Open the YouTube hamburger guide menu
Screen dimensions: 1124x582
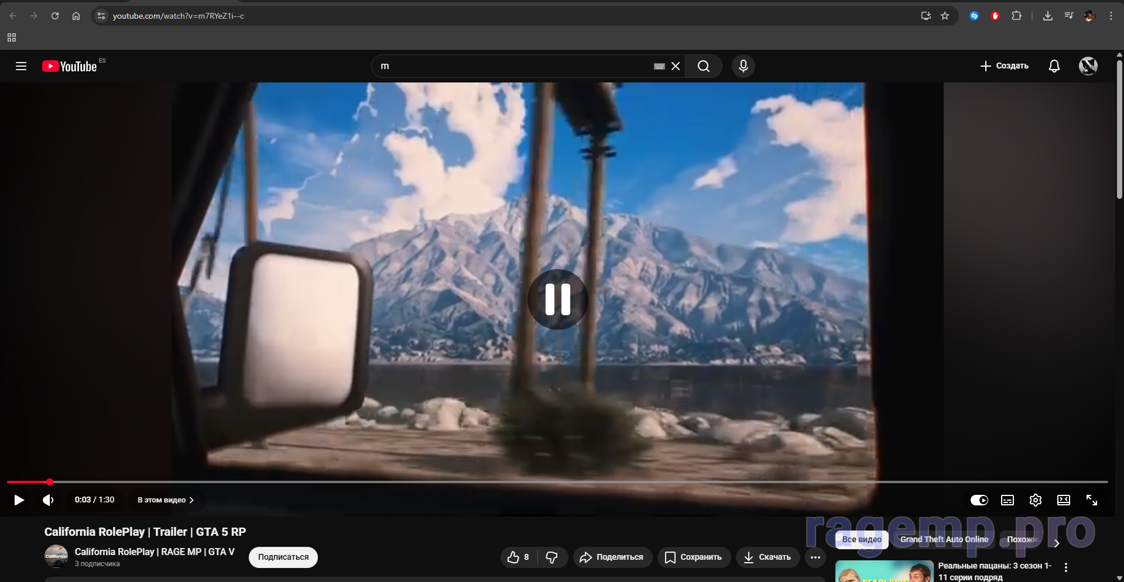[x=21, y=66]
